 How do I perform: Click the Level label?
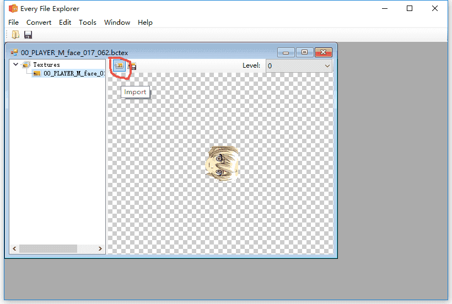pyautogui.click(x=251, y=66)
